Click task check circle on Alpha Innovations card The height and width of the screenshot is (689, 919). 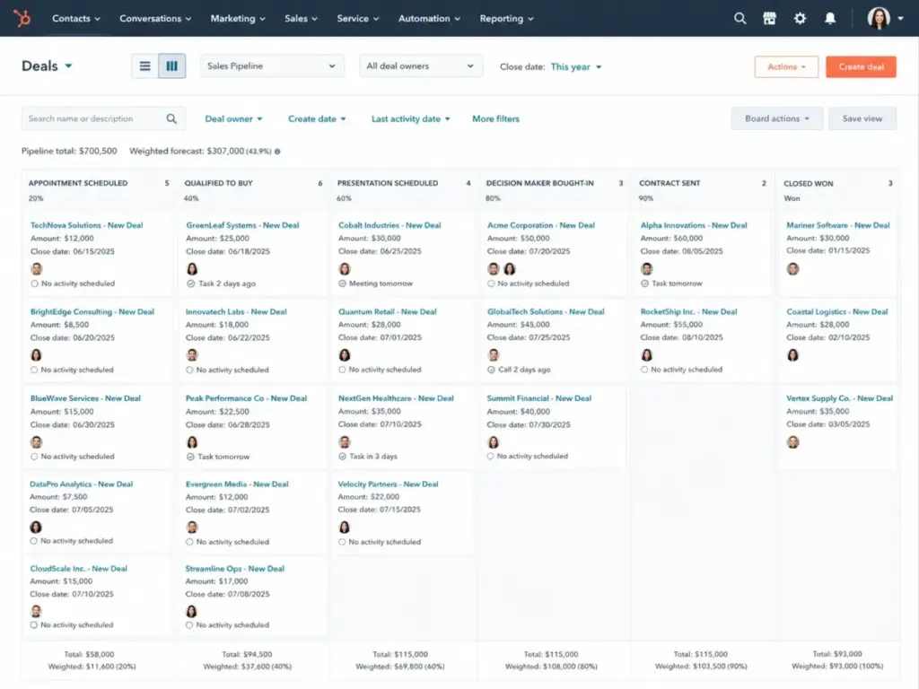click(x=644, y=283)
